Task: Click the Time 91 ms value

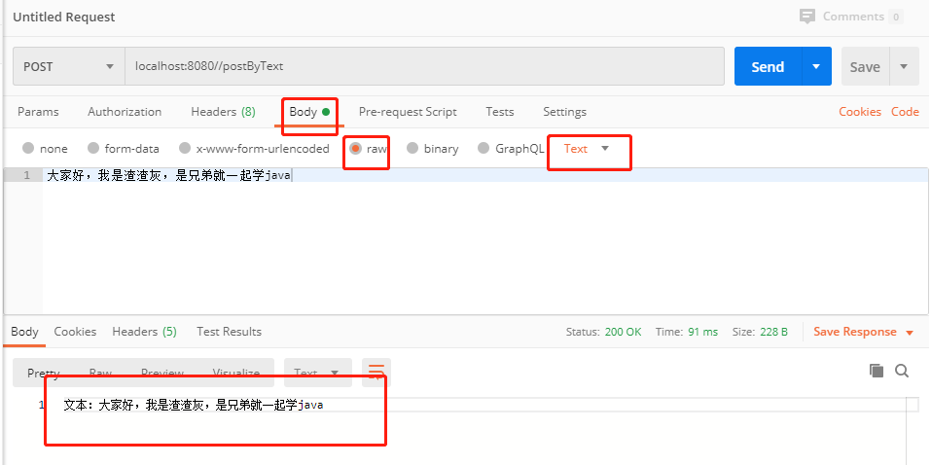Action: click(703, 332)
